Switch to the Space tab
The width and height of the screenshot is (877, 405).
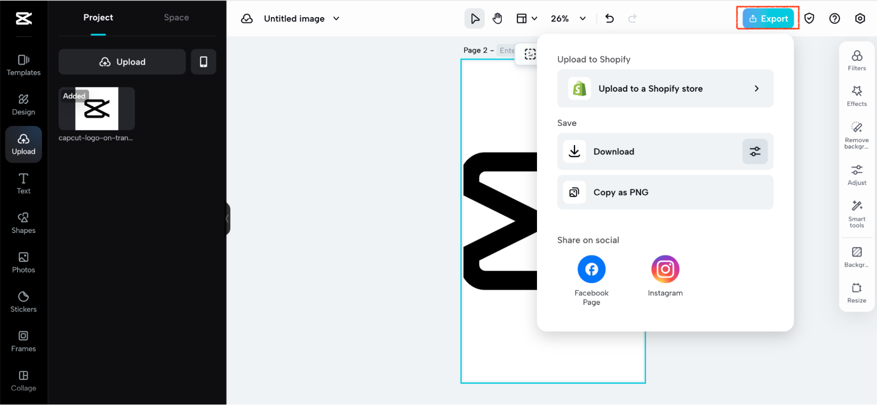(x=176, y=18)
